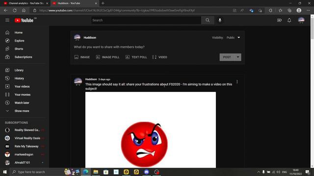
Task: Create a TEXT POLL
Action: click(136, 57)
